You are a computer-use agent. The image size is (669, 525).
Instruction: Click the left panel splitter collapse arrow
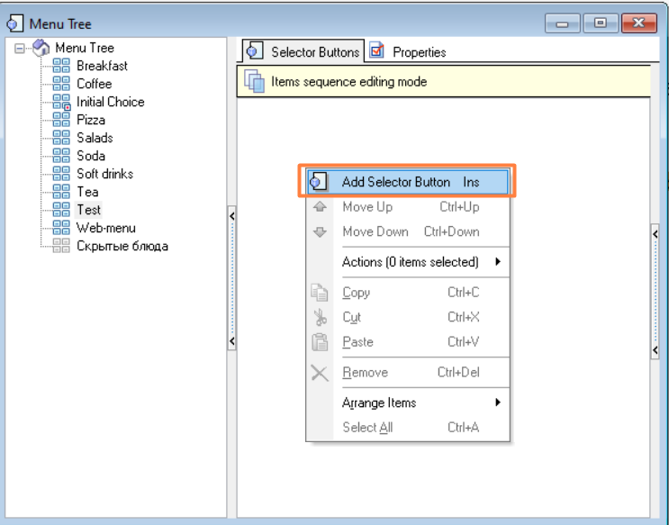[x=231, y=216]
